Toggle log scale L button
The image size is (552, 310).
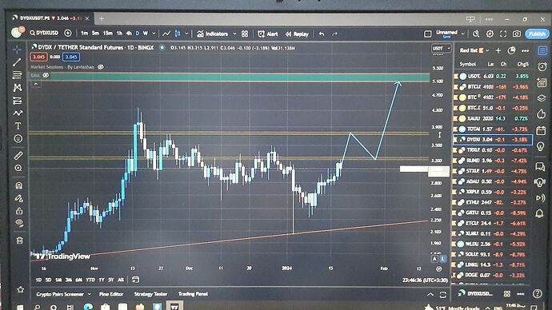[x=443, y=259]
